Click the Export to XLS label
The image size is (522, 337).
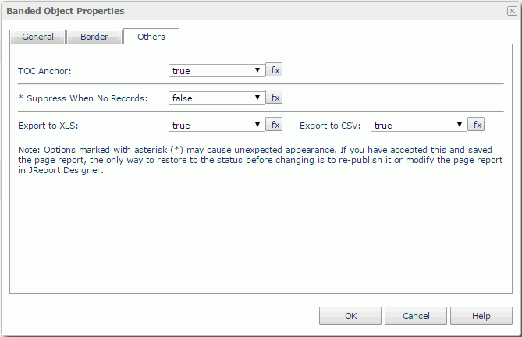48,126
